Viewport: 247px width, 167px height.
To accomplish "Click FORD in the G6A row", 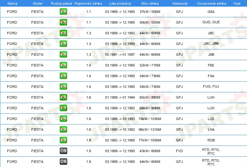I will pos(12,12).
